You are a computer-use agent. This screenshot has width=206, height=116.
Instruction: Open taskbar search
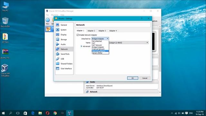(x=11, y=113)
